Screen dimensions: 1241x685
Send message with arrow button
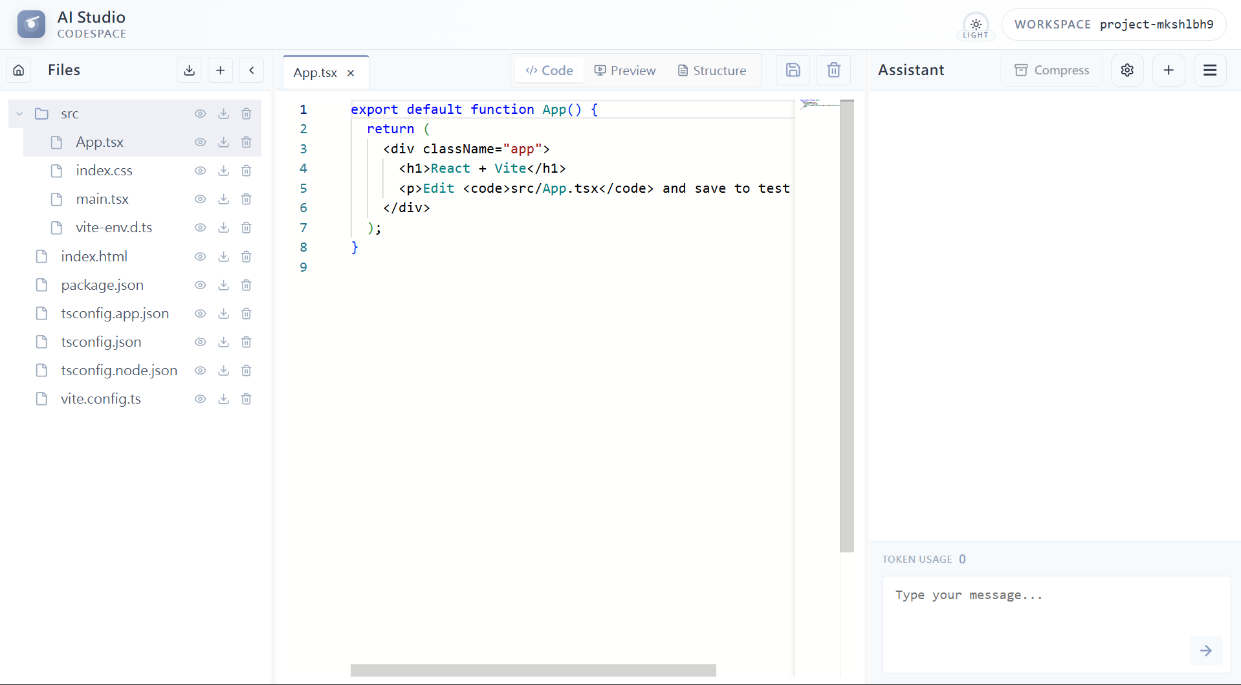(x=1205, y=650)
